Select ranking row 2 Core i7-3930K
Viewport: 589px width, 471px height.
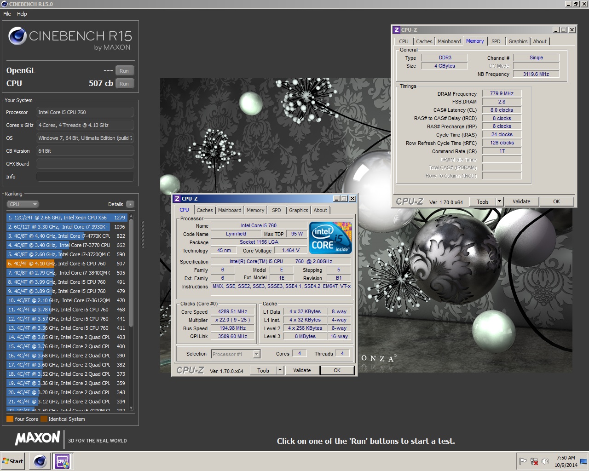tap(67, 227)
